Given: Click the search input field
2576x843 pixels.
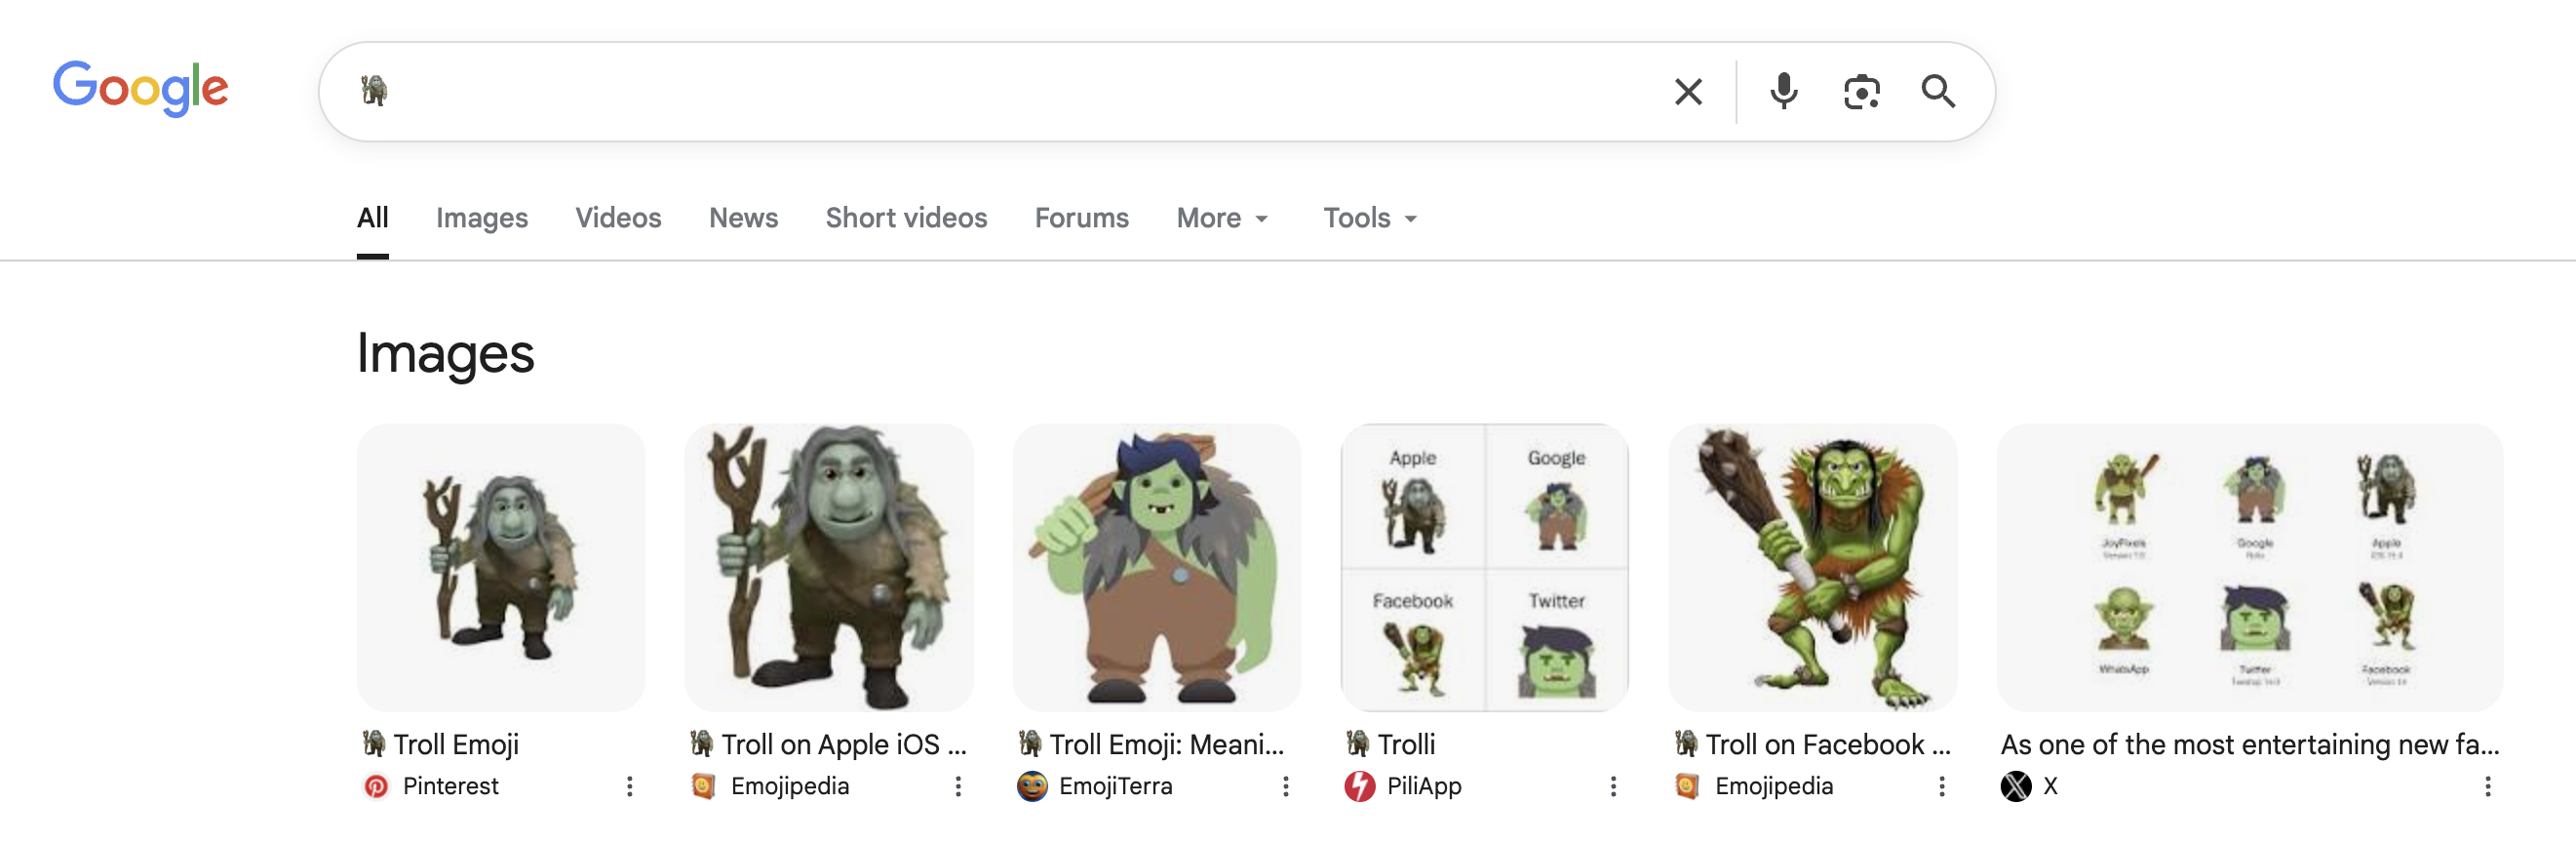Looking at the screenshot, I should click(1000, 92).
